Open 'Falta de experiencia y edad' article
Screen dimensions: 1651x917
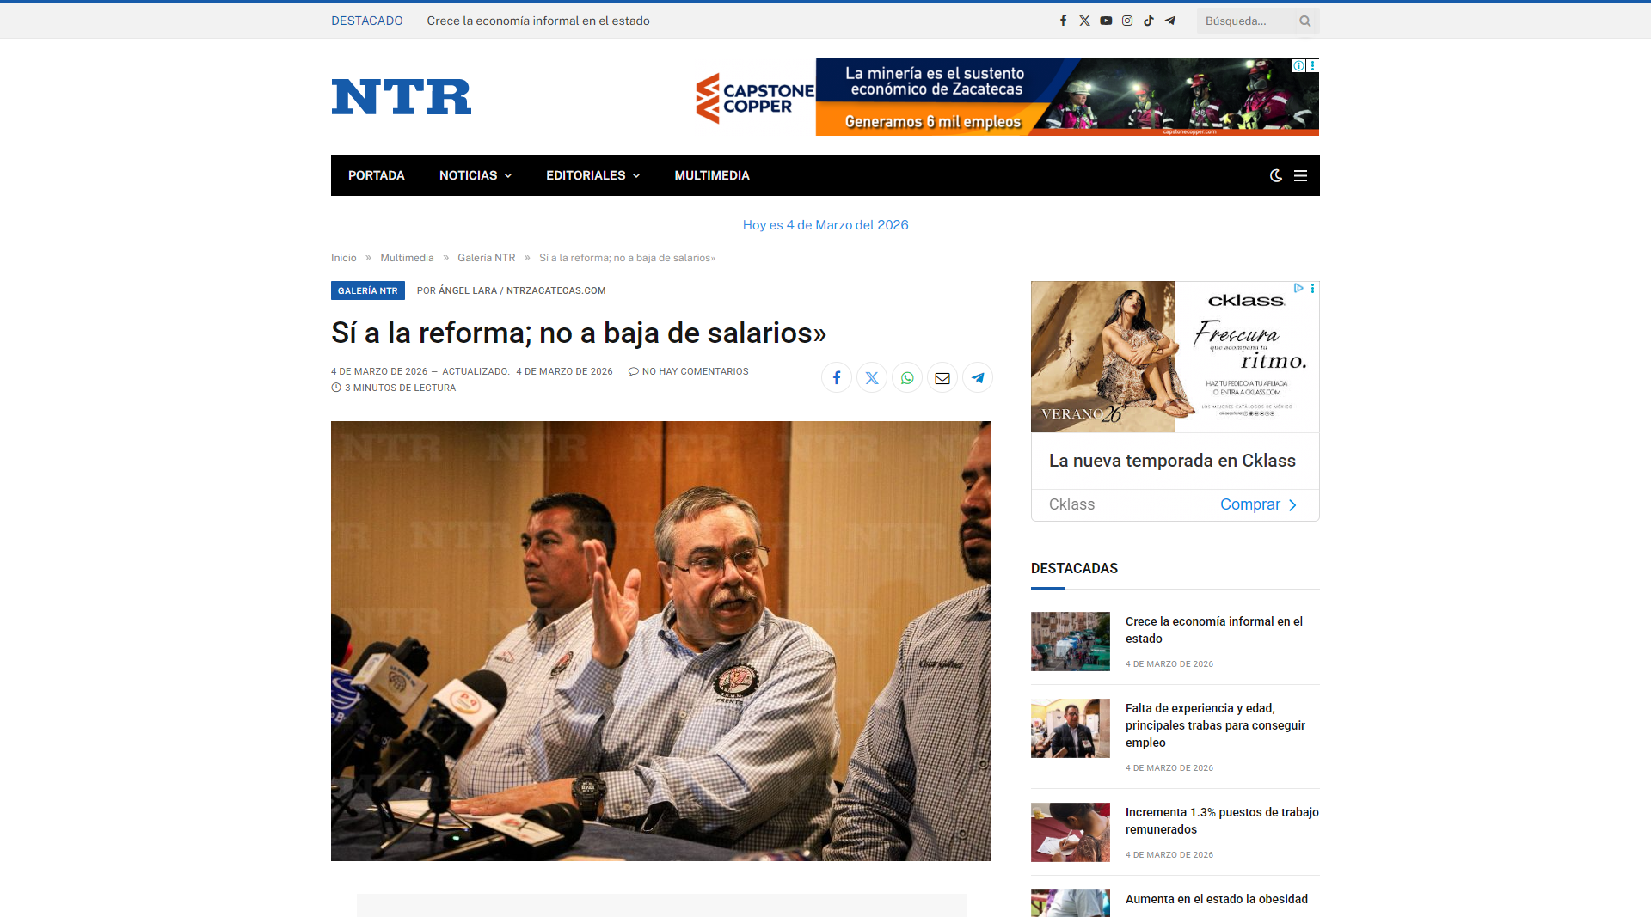click(1215, 725)
